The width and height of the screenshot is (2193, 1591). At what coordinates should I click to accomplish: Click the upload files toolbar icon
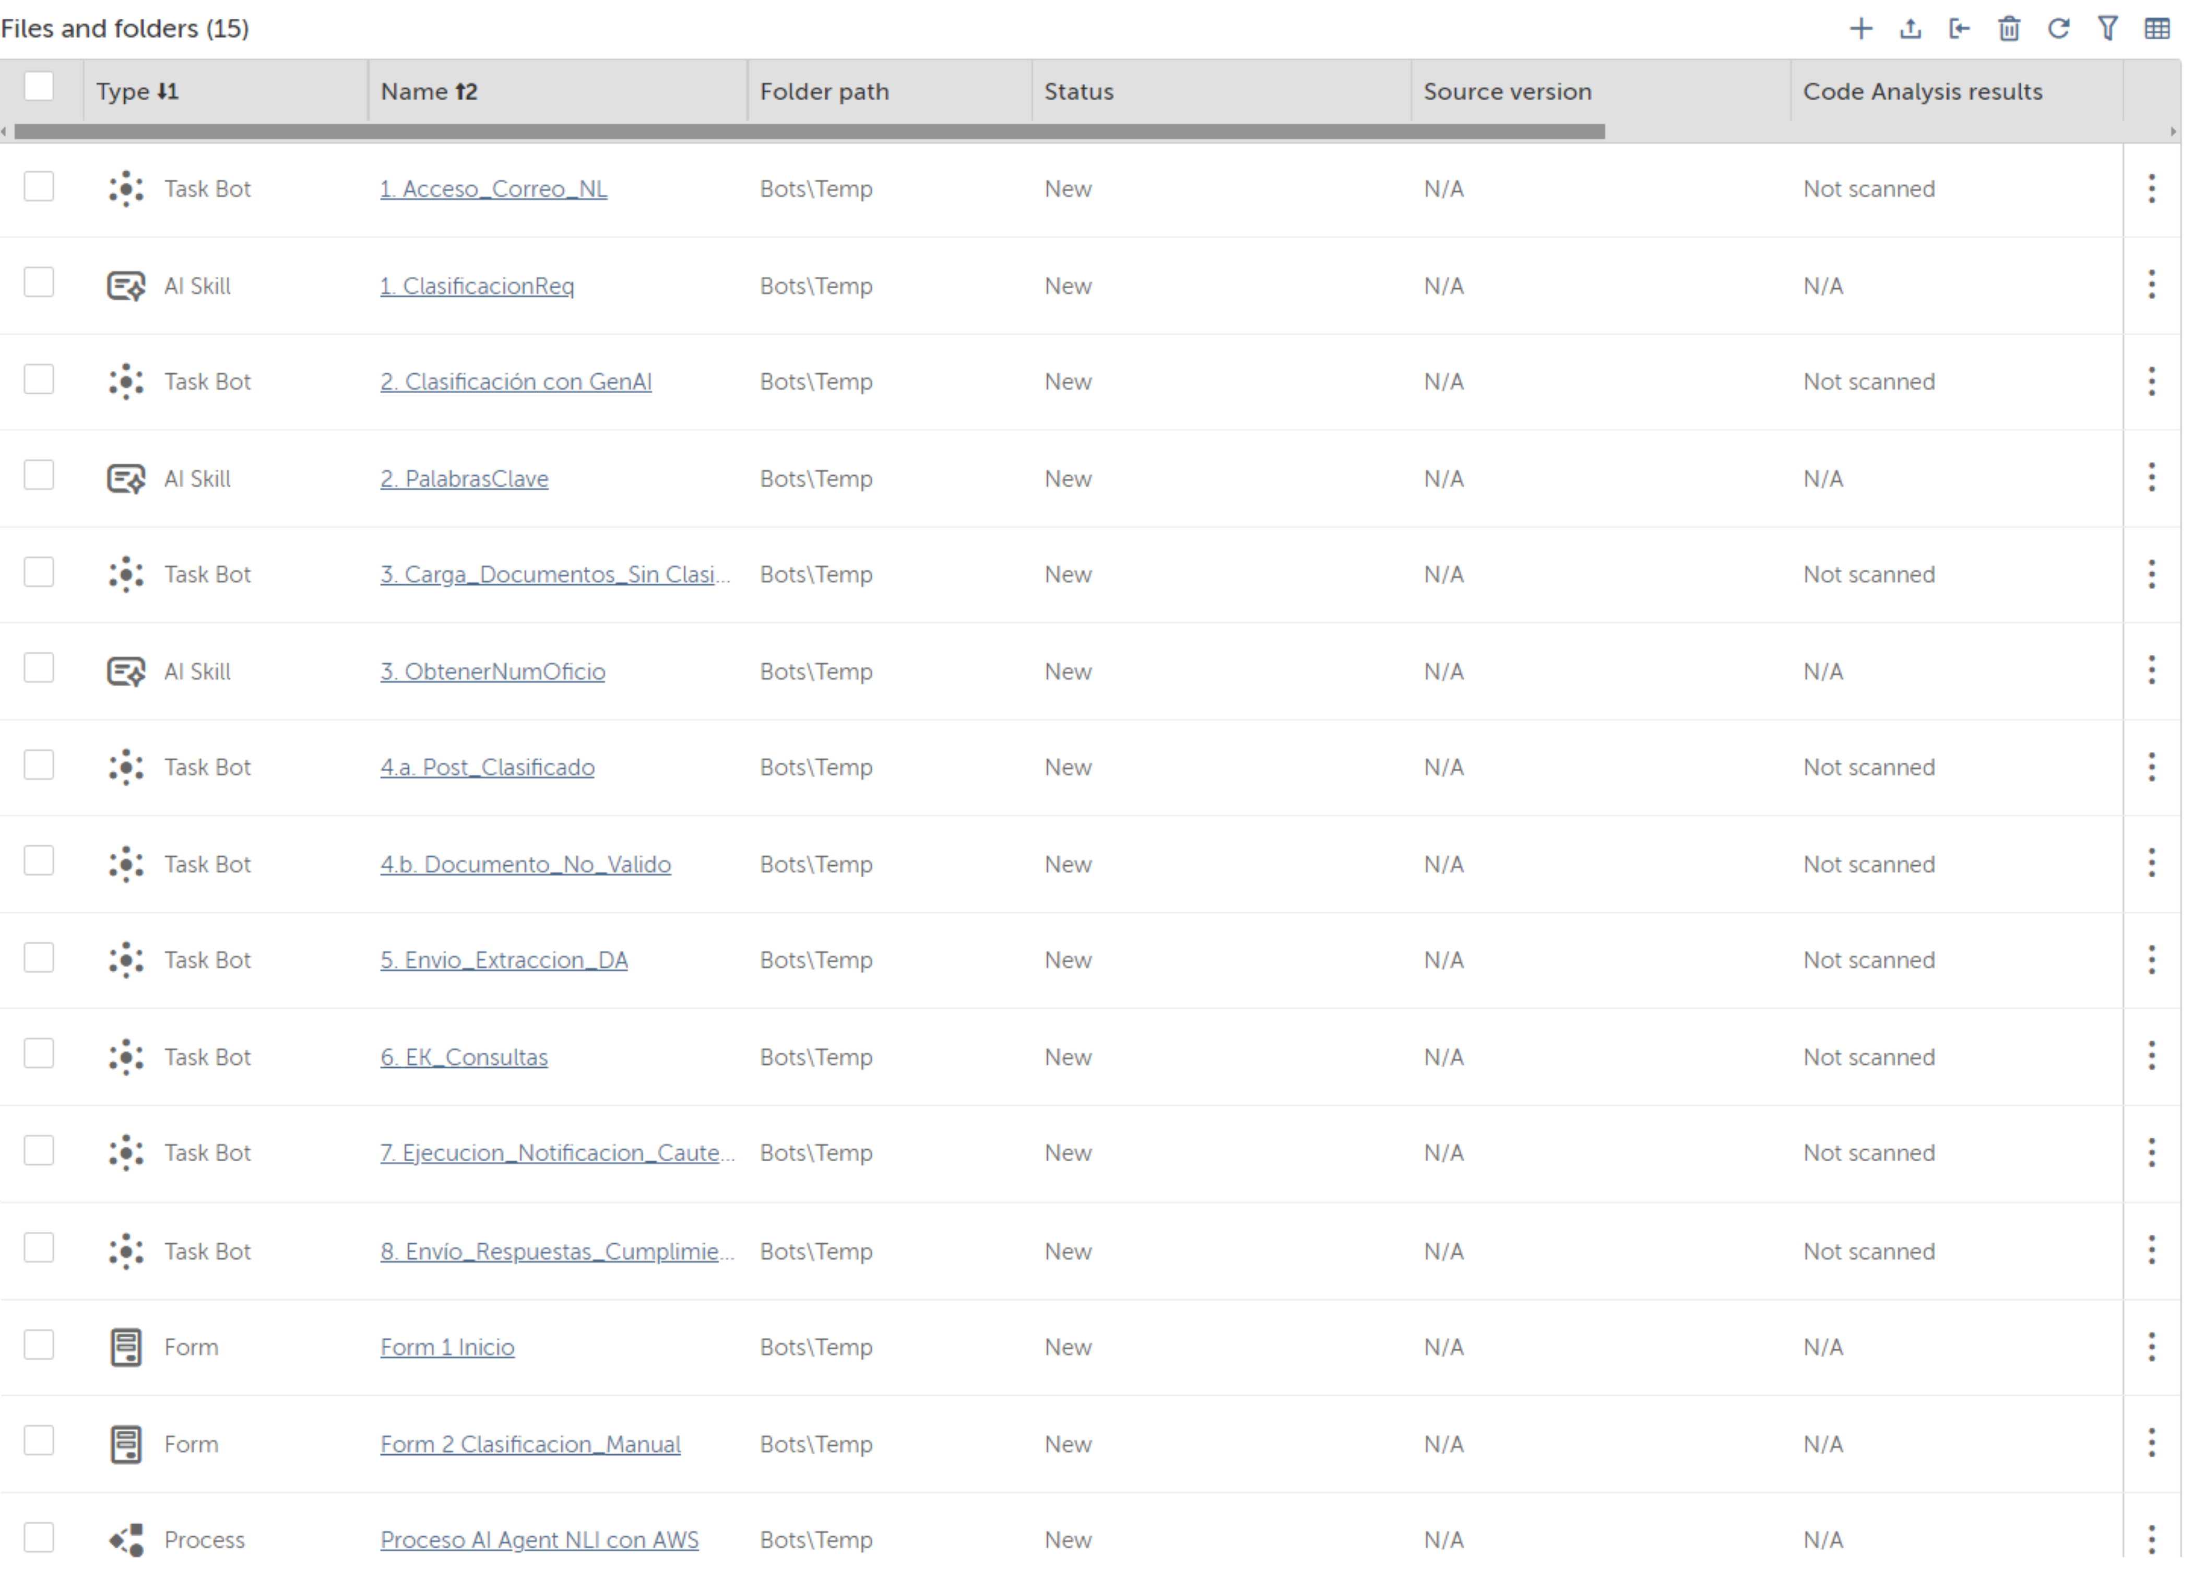point(1911,29)
